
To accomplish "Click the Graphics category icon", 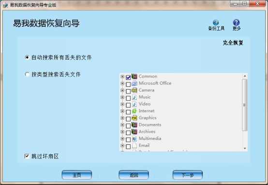I will click(134, 118).
